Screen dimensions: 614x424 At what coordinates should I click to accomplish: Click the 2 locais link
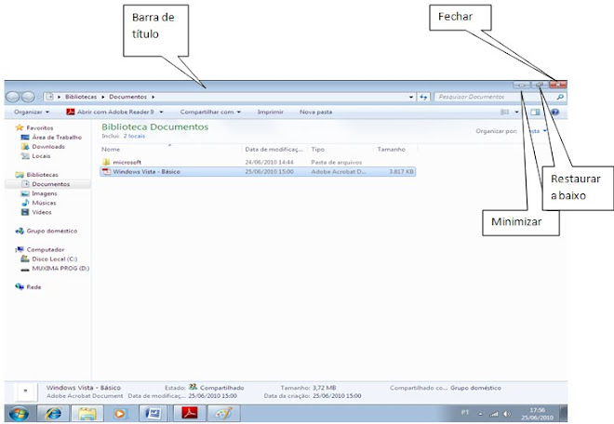click(x=134, y=137)
